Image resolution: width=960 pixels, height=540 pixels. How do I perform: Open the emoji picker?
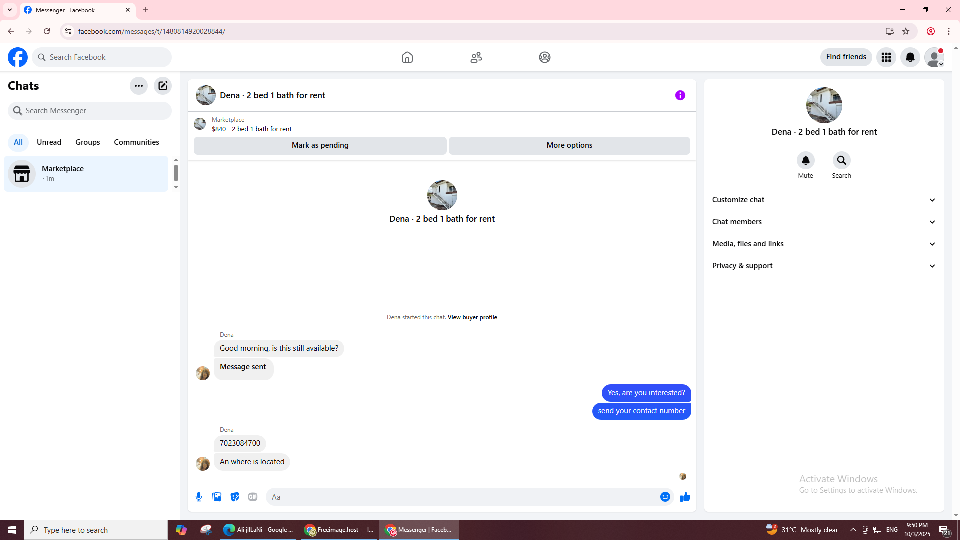[665, 497]
